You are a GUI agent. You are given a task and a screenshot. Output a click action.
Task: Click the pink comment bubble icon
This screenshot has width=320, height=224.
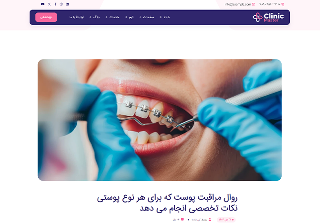182,220
